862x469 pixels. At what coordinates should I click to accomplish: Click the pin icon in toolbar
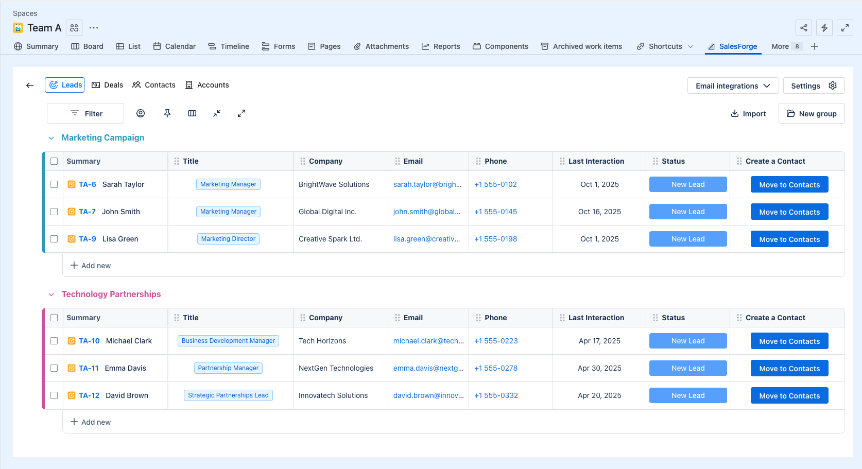(x=167, y=113)
